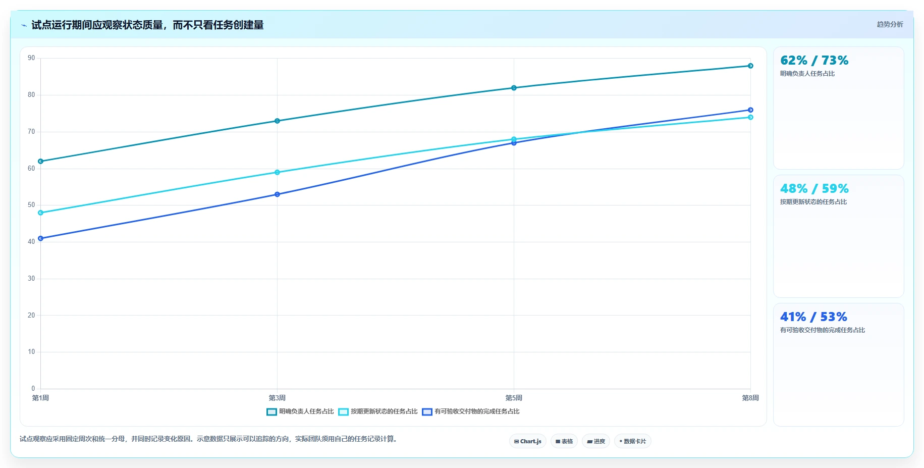The image size is (924, 468).
Task: Click the 数据卡片 tag
Action: (633, 441)
